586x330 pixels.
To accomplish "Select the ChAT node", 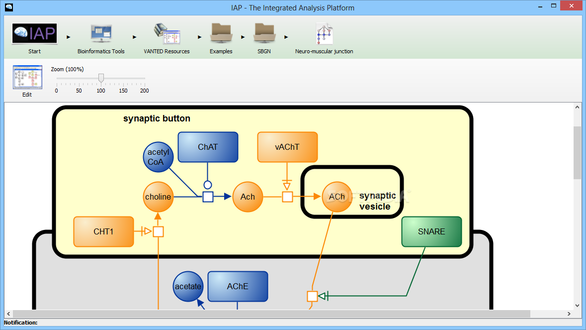I will coord(208,147).
